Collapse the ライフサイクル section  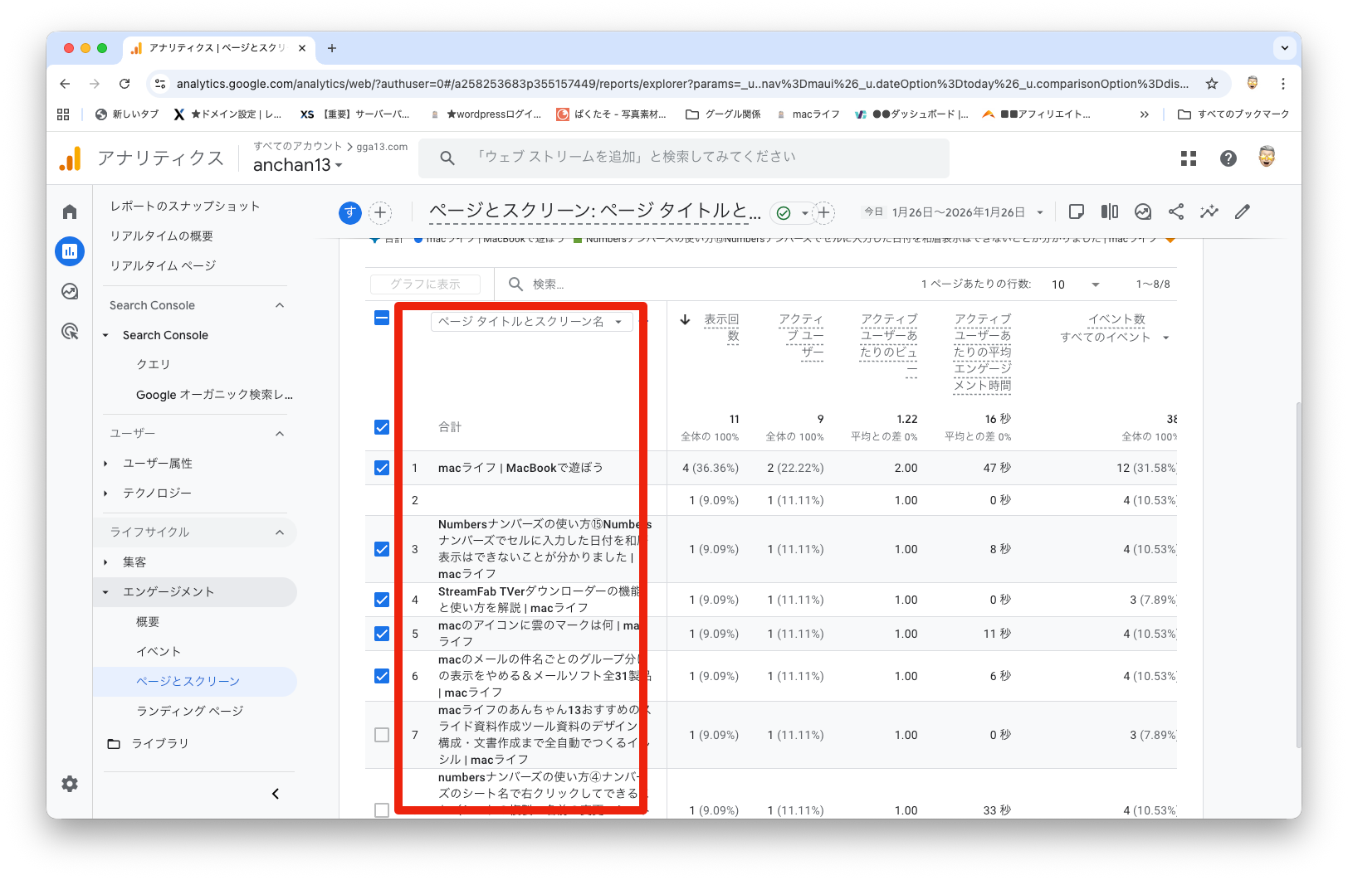pos(280,532)
